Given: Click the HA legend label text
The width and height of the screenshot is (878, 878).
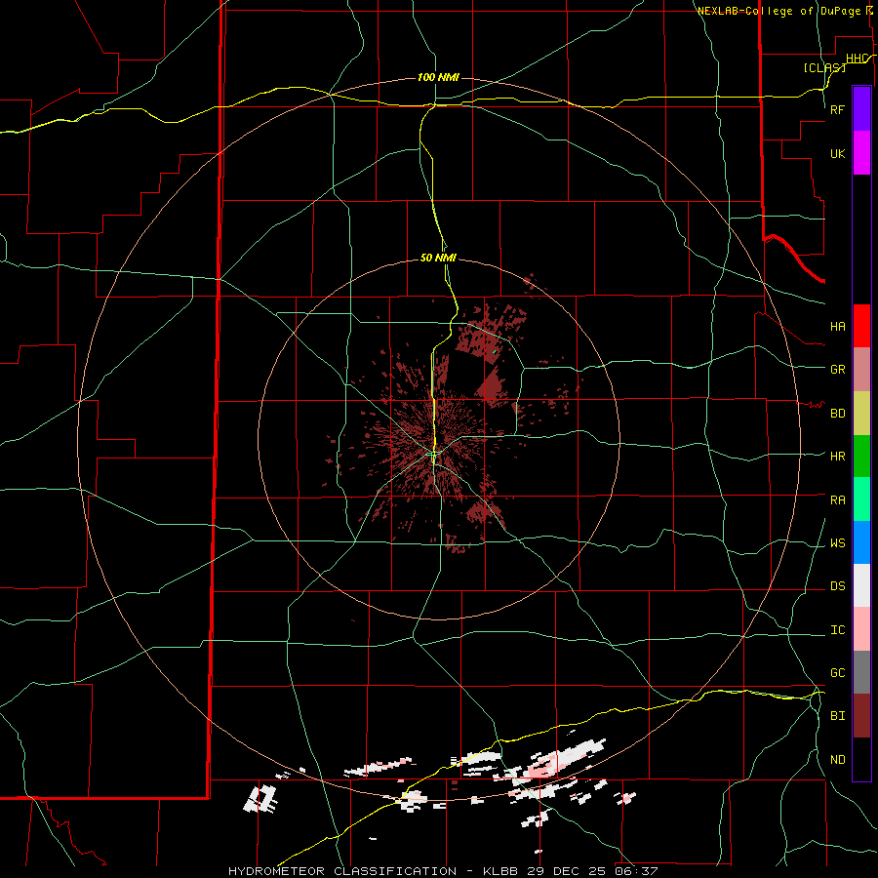Looking at the screenshot, I should pyautogui.click(x=838, y=327).
